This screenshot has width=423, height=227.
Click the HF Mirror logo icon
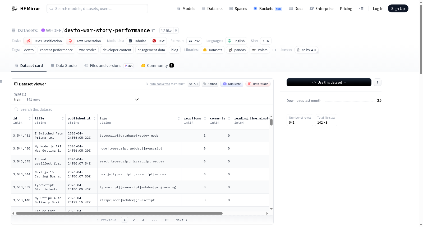click(x=15, y=9)
